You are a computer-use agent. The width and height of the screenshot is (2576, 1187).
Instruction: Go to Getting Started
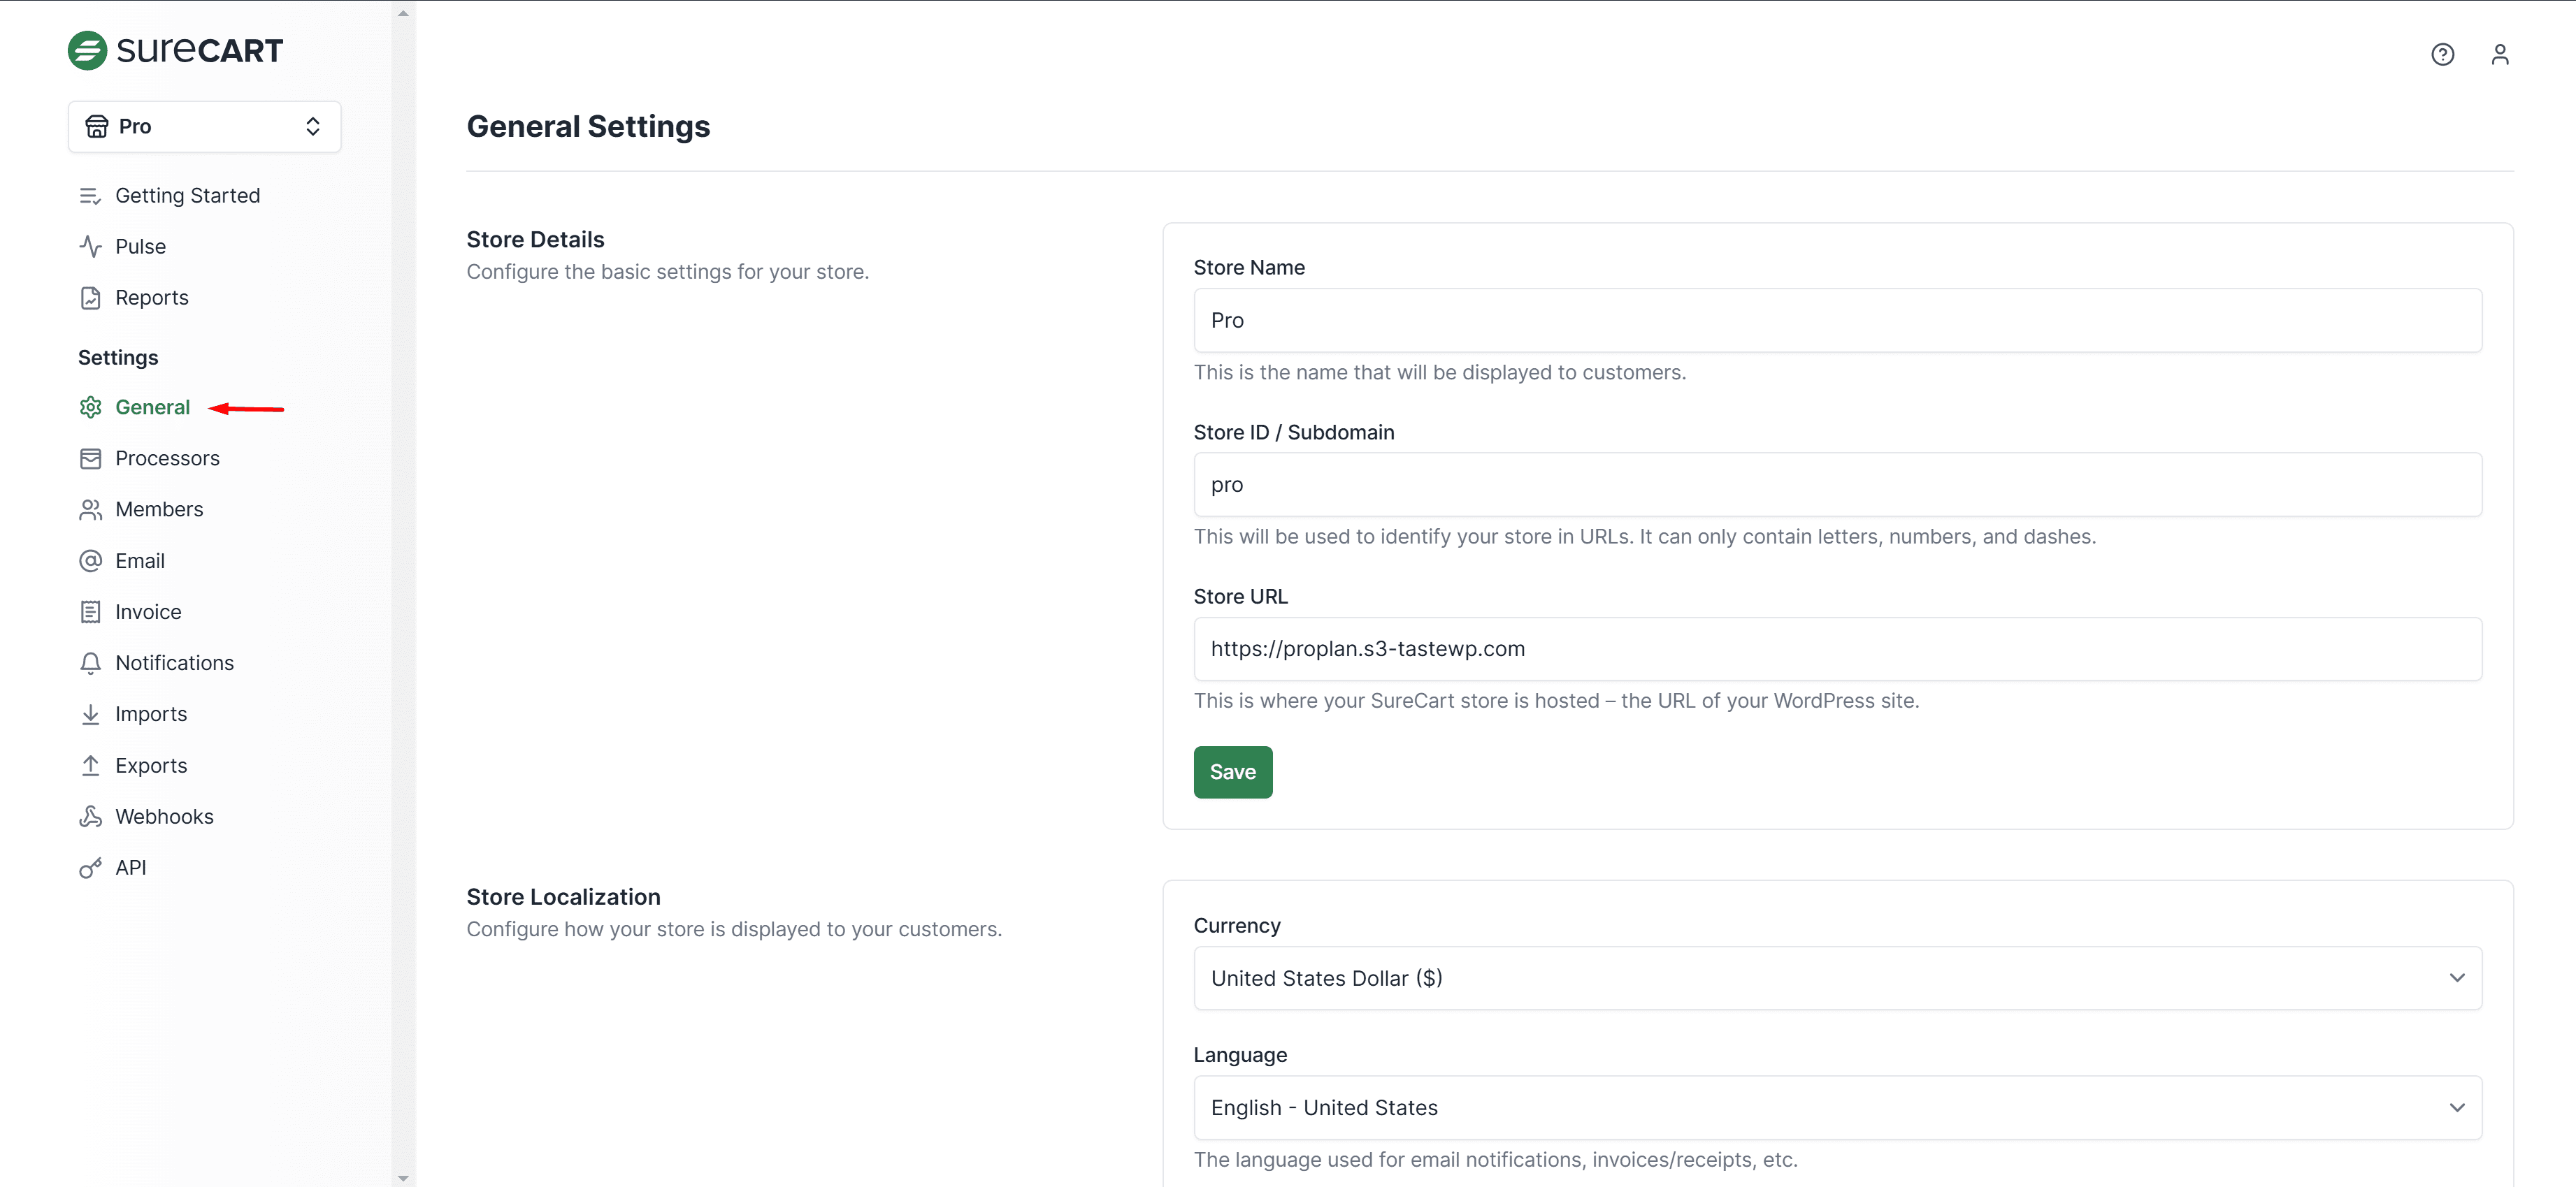click(187, 196)
